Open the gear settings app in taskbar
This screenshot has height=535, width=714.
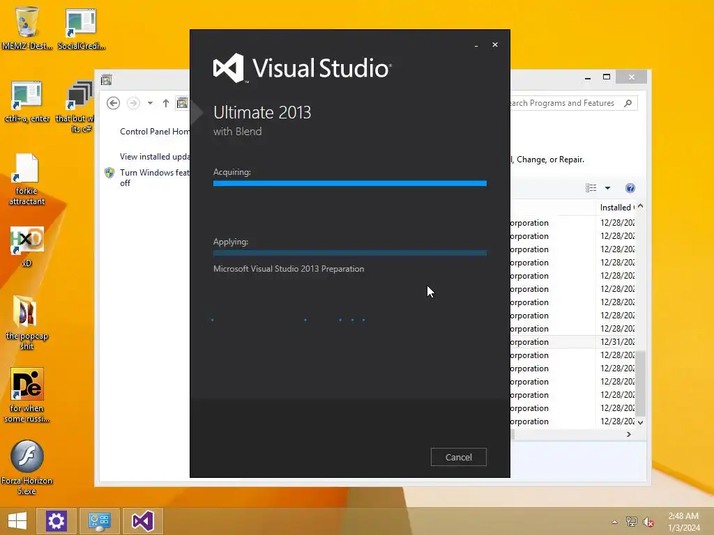[56, 521]
